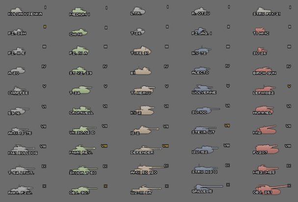Click the gold tier VII badge beside Steyr WT
Viewport: 298px width, 202px height.
pyautogui.click(x=227, y=126)
